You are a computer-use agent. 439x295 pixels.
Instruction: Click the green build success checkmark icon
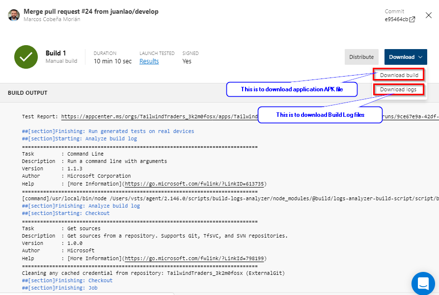click(x=26, y=57)
